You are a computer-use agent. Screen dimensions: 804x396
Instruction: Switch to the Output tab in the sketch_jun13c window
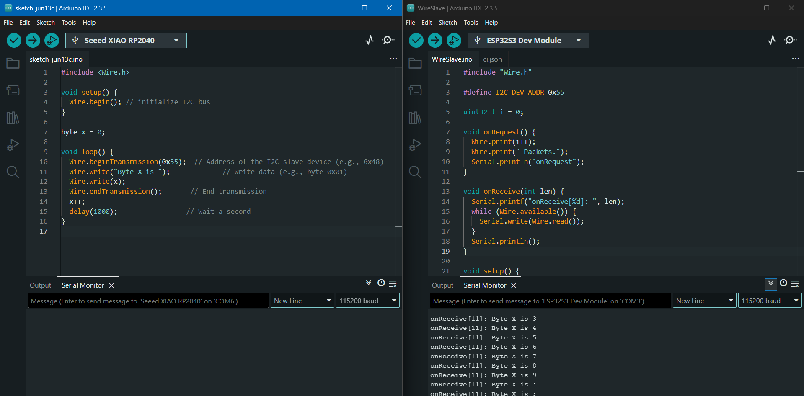click(40, 285)
